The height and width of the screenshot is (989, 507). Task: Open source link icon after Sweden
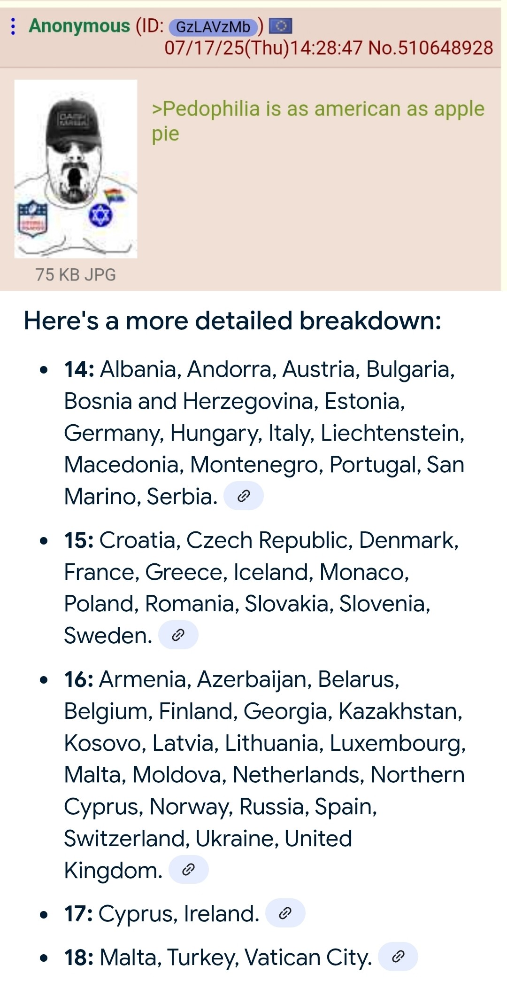(178, 635)
